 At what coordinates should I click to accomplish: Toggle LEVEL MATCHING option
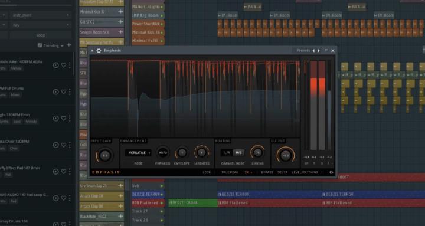(x=305, y=172)
